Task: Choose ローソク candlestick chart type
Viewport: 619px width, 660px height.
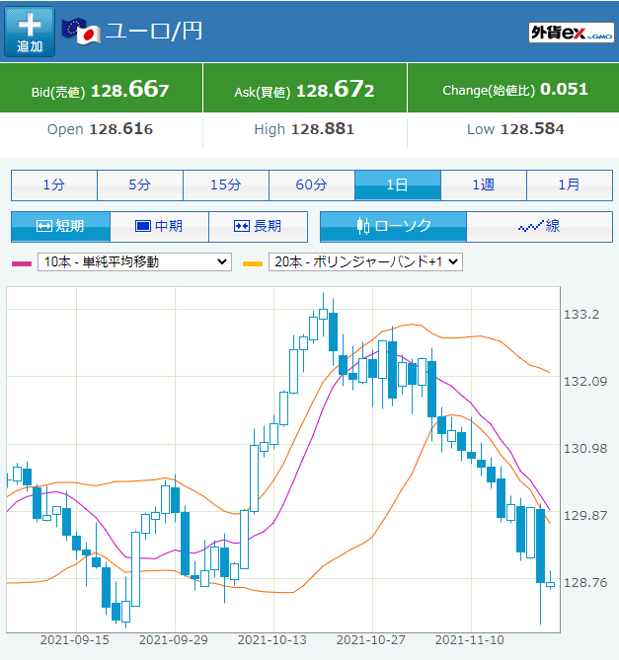Action: click(393, 227)
